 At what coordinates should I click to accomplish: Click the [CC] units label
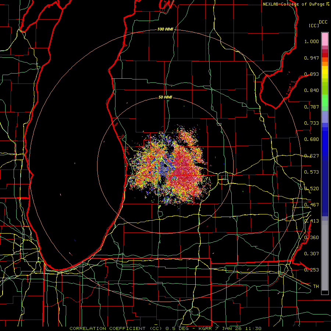[x=314, y=25]
